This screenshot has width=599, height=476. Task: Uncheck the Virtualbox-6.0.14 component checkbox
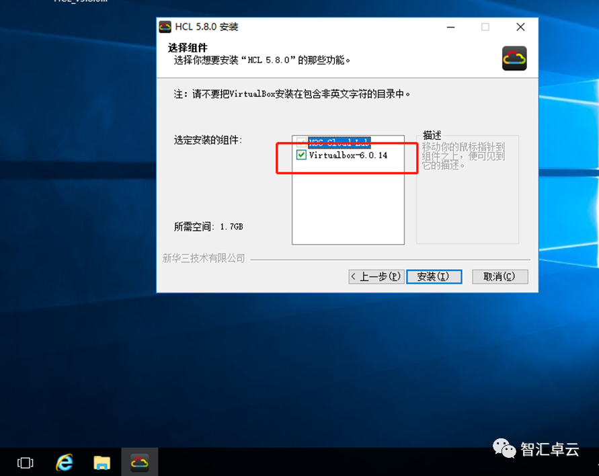[301, 155]
